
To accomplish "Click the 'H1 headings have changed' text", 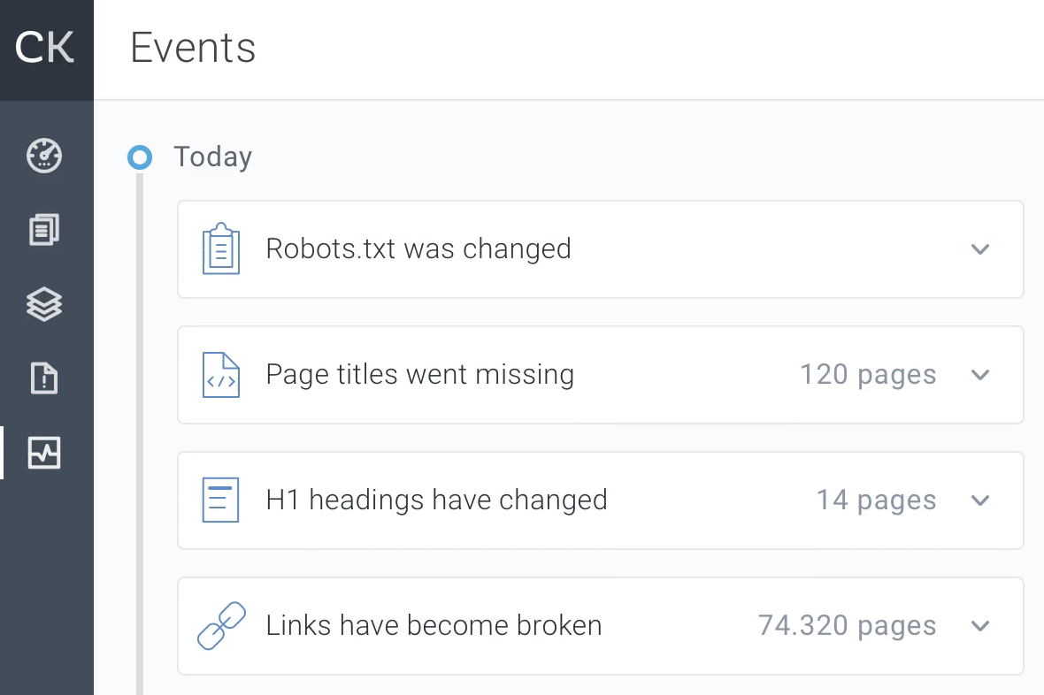I will click(436, 500).
